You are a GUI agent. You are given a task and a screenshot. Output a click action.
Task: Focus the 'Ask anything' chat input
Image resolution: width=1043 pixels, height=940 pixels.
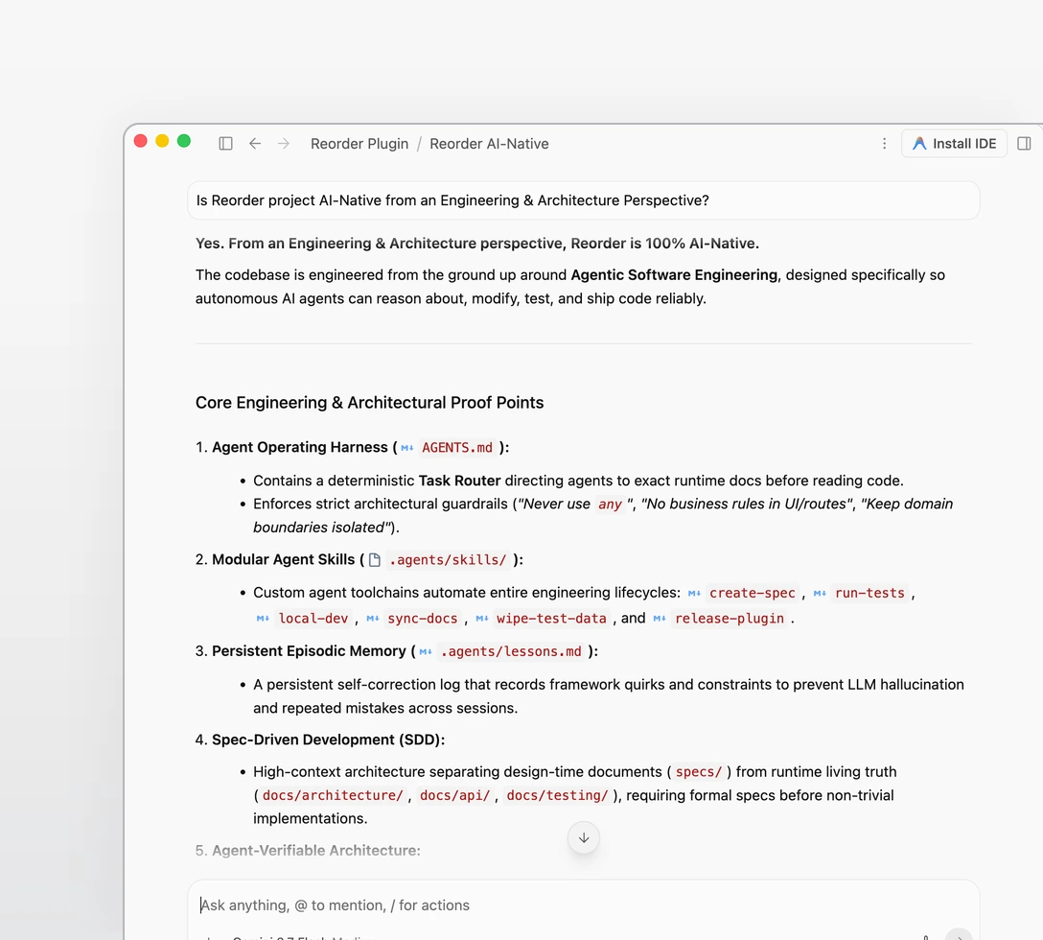[584, 905]
